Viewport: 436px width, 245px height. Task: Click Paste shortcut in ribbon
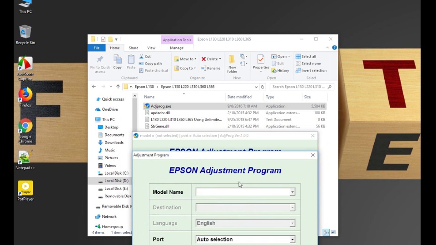click(x=154, y=70)
